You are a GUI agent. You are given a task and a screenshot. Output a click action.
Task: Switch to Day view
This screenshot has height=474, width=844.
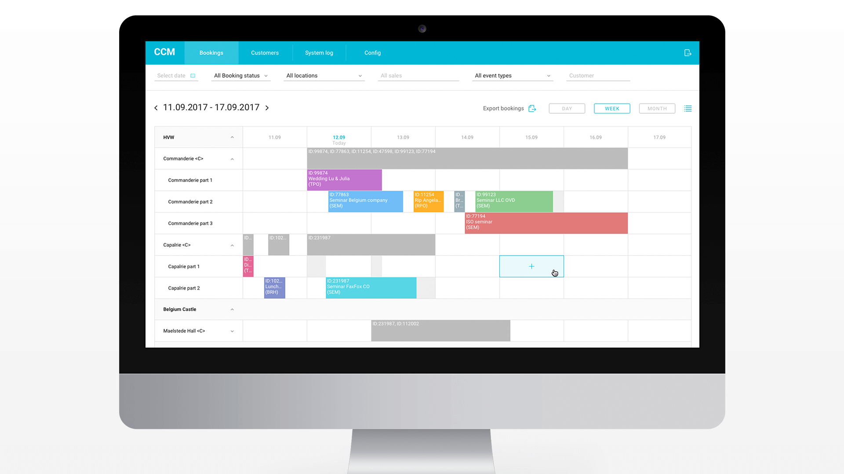coord(567,108)
